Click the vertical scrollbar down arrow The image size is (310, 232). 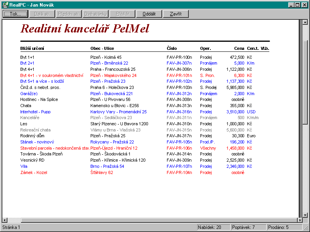coord(305,215)
